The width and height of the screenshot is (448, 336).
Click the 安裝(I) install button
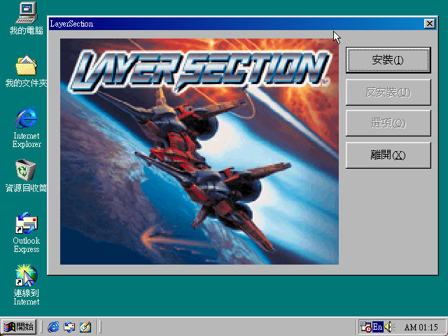[388, 60]
